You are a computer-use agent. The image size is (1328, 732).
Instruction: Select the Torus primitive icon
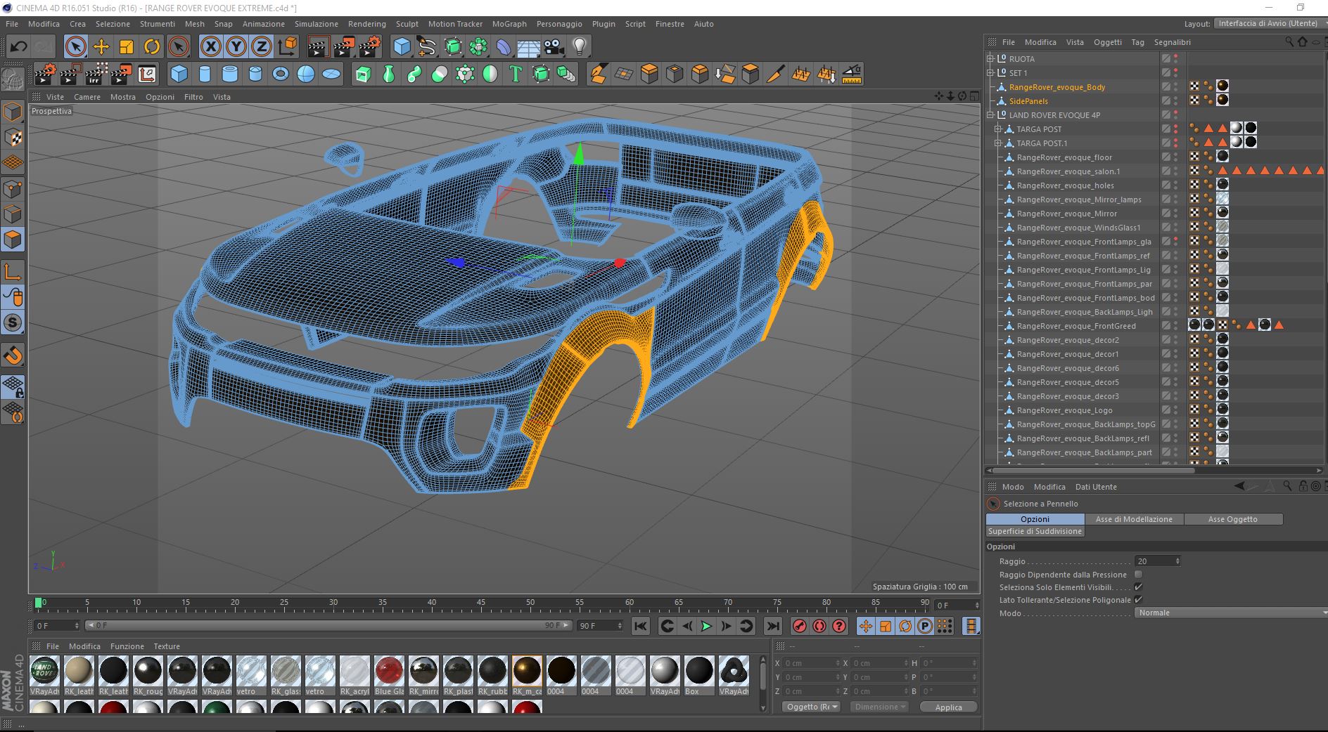(x=281, y=74)
